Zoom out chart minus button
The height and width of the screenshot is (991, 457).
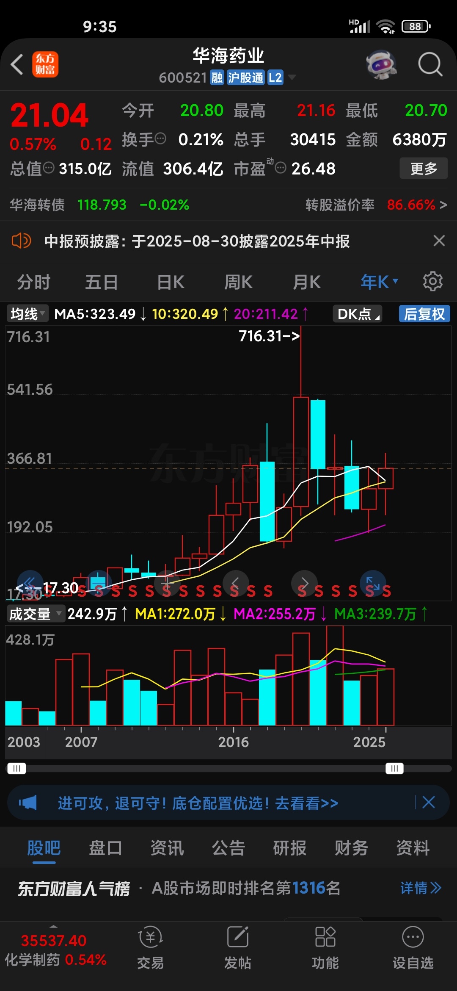pyautogui.click(x=99, y=584)
